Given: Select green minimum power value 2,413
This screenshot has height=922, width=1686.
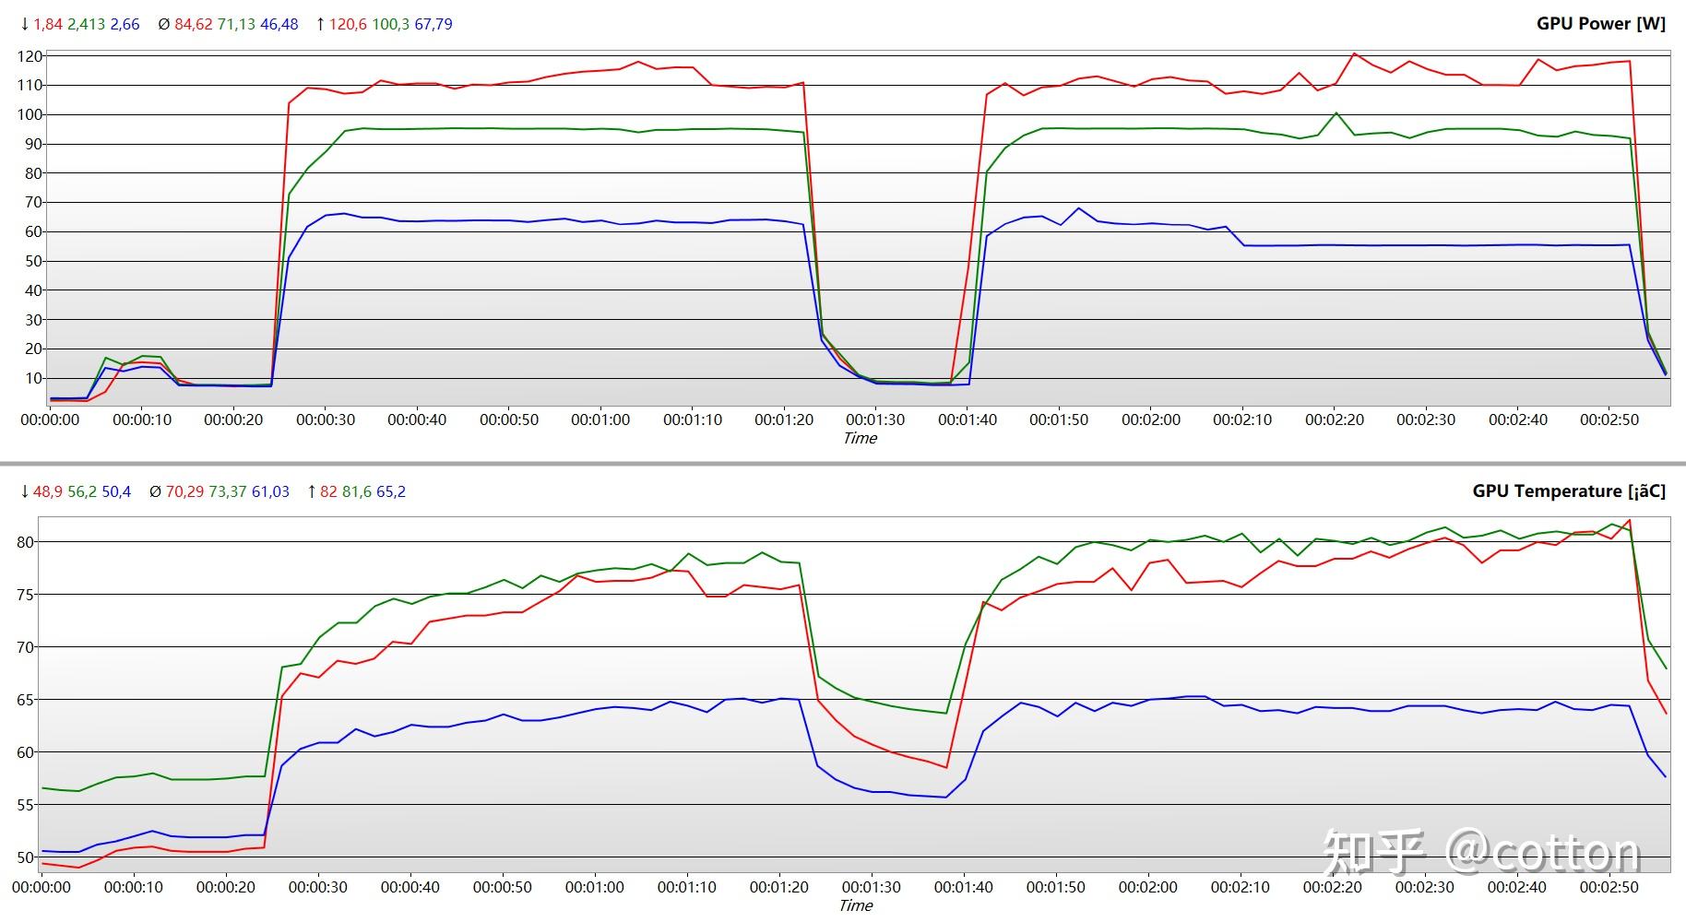Looking at the screenshot, I should (86, 25).
